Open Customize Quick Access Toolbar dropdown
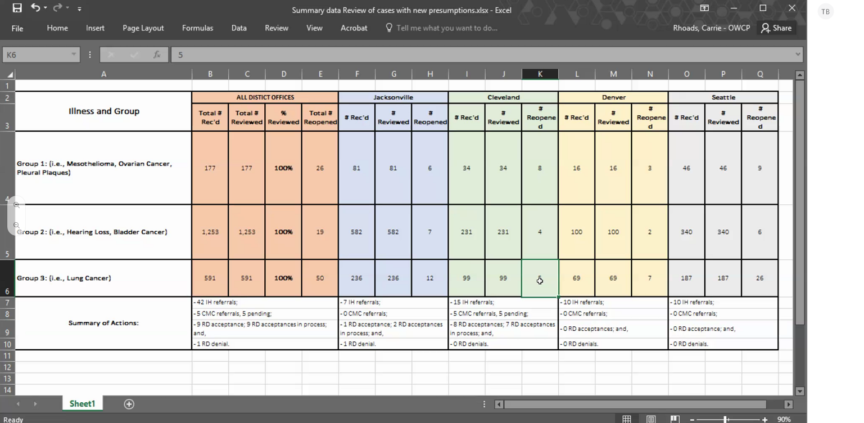Screen dimensions: 864x423 [x=79, y=9]
